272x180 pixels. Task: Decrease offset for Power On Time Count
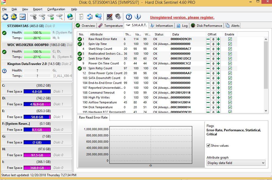(208, 63)
